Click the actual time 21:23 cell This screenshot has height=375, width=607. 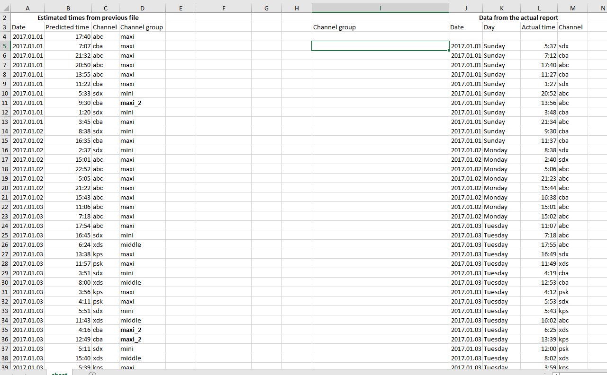click(x=539, y=178)
